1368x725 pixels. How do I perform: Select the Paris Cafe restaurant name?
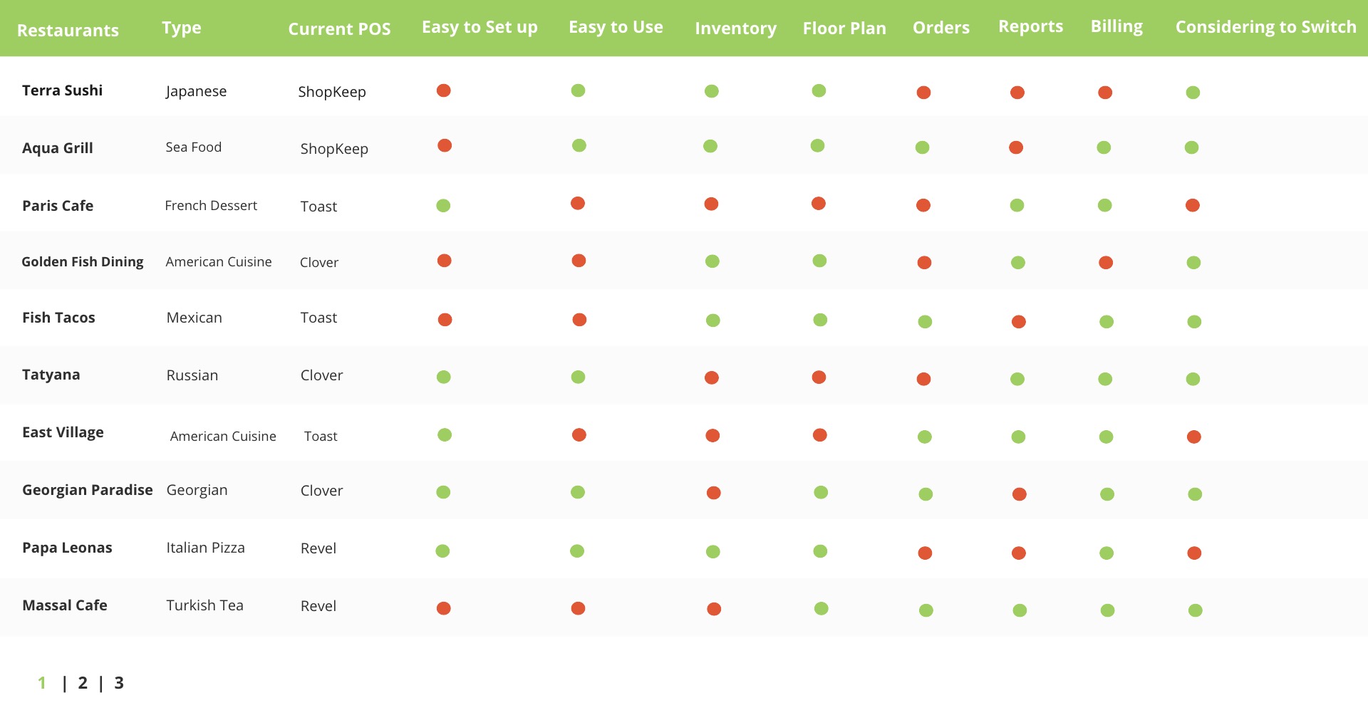click(58, 206)
